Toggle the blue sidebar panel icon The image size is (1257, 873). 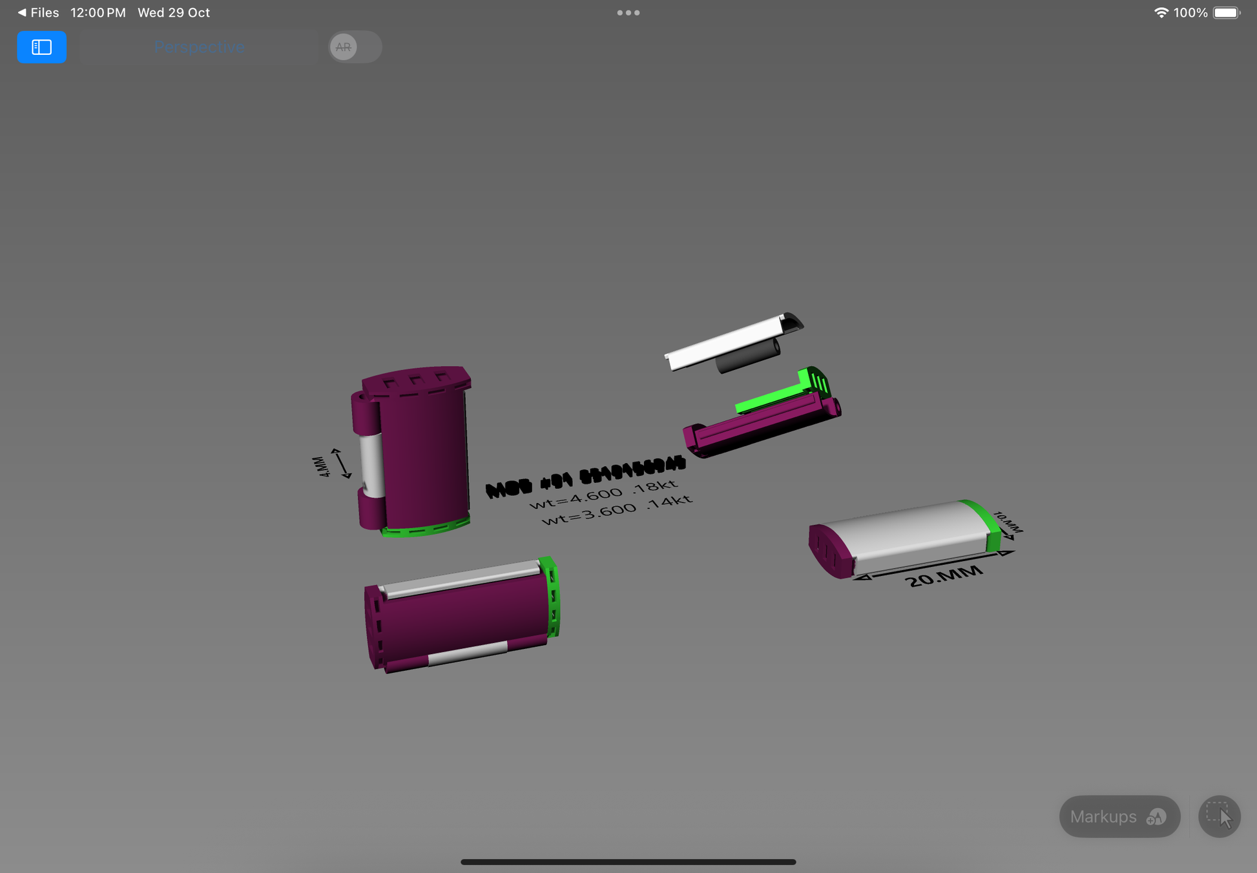pyautogui.click(x=41, y=47)
